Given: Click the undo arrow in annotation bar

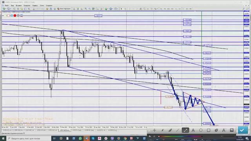Looking at the screenshot, I should 150,136.
